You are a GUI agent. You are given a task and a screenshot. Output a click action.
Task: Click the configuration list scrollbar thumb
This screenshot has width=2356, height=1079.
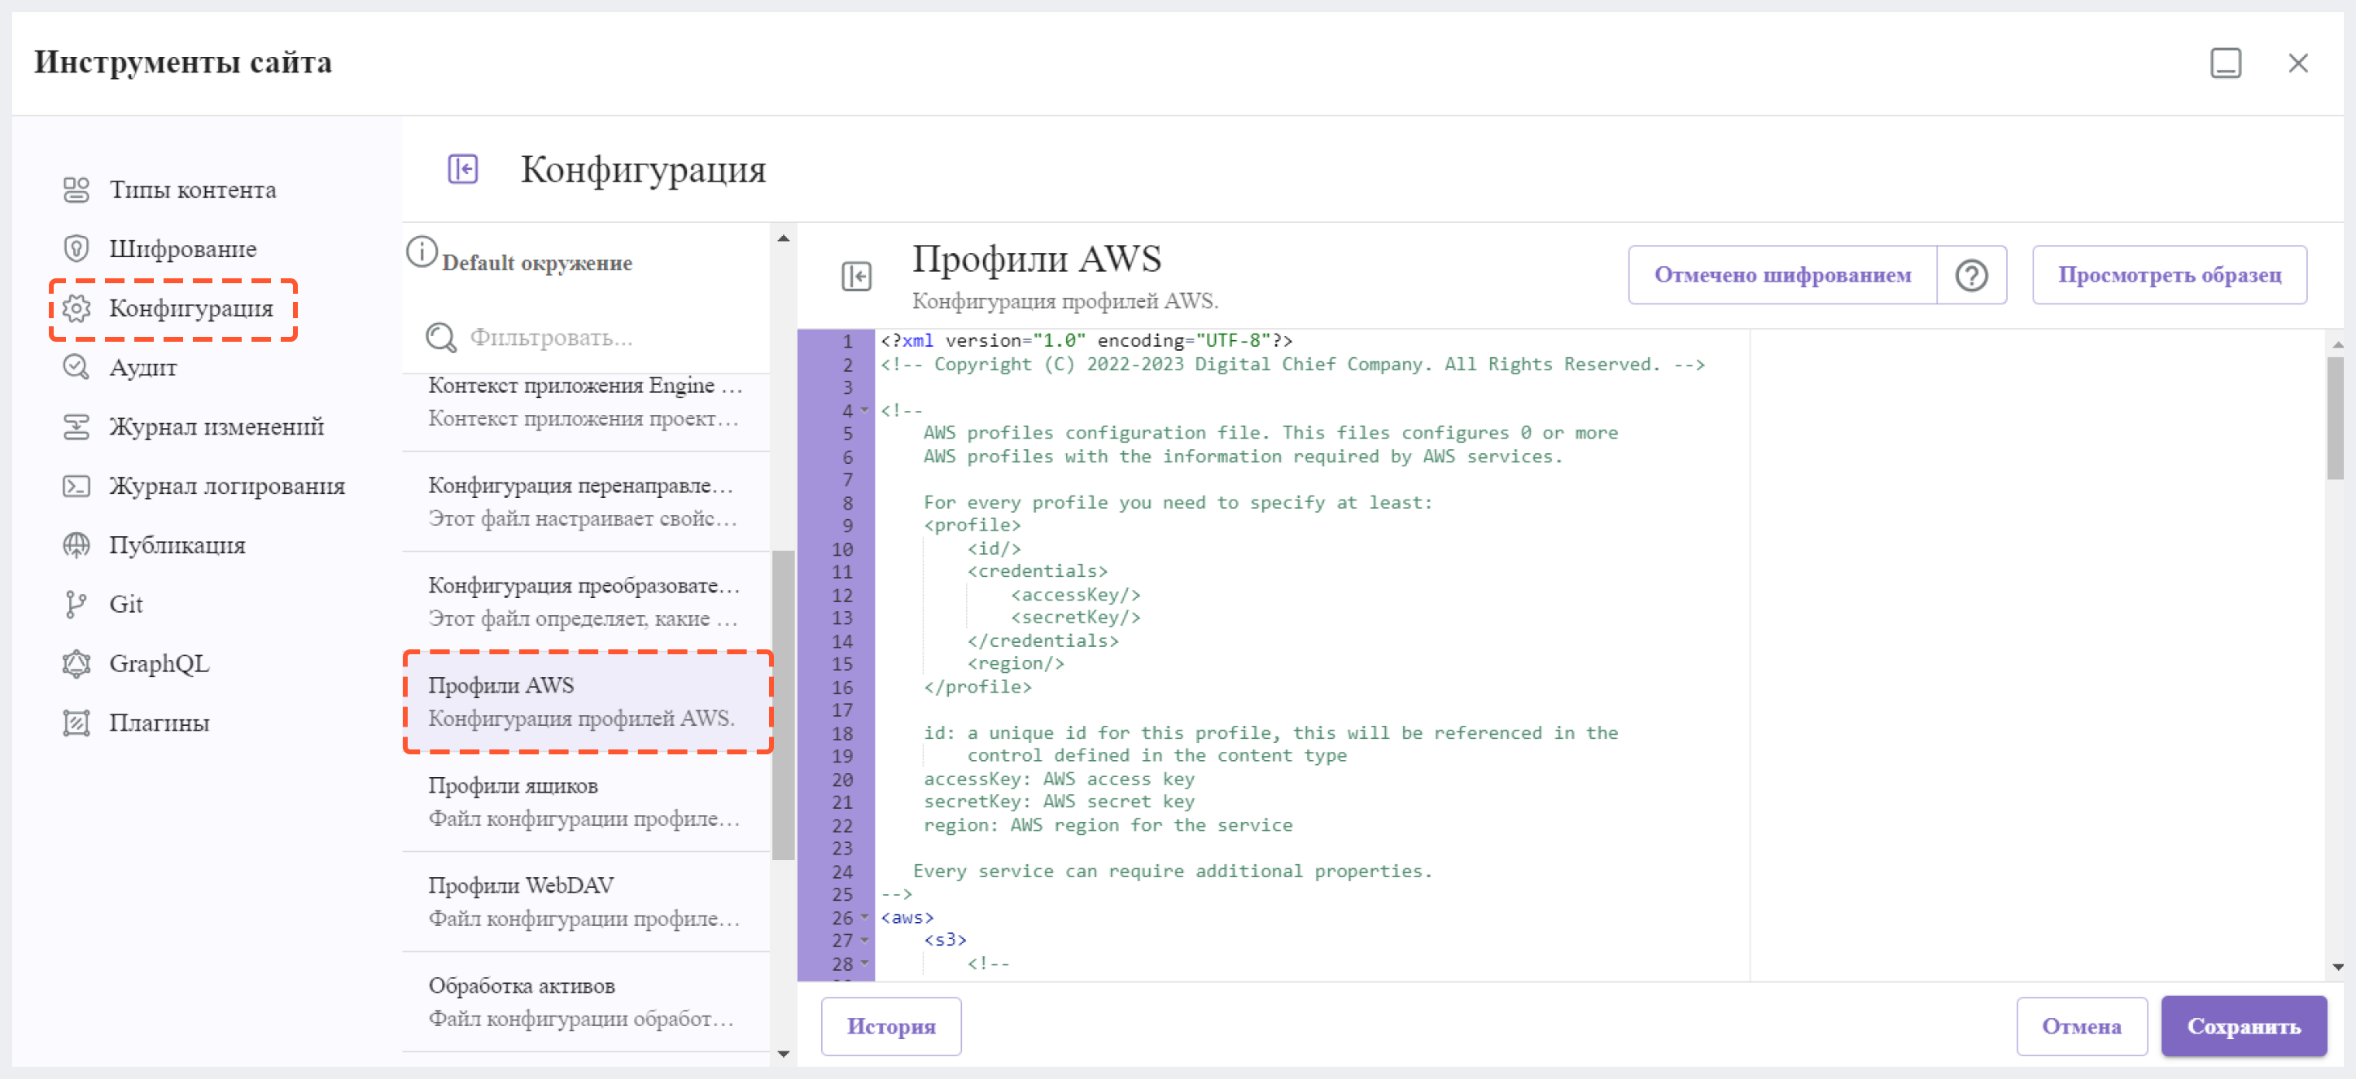coord(783,705)
